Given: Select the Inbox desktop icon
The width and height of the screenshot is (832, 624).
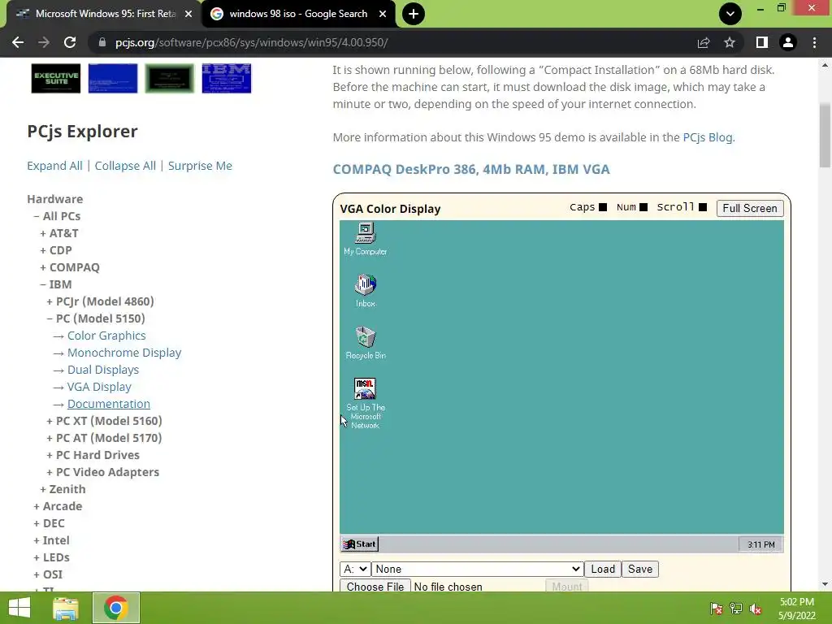Looking at the screenshot, I should [x=365, y=291].
